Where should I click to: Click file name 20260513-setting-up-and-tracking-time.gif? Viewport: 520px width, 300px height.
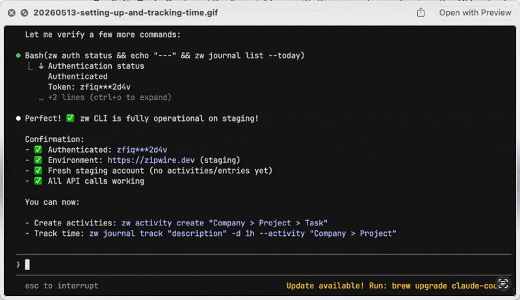tap(125, 12)
